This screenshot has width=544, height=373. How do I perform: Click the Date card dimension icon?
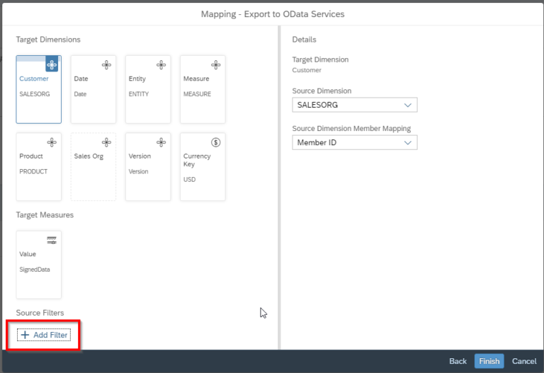tap(106, 65)
